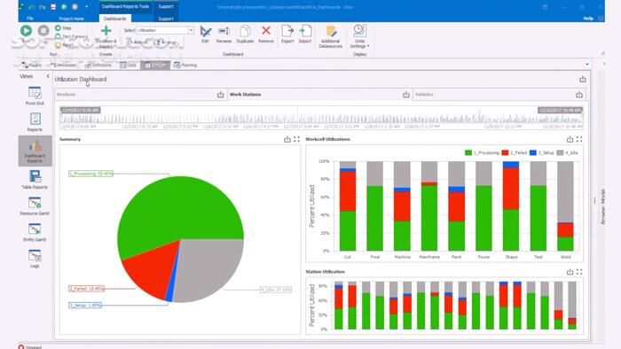Export the Station Utilization chart
The width and height of the screenshot is (621, 349).
point(570,272)
